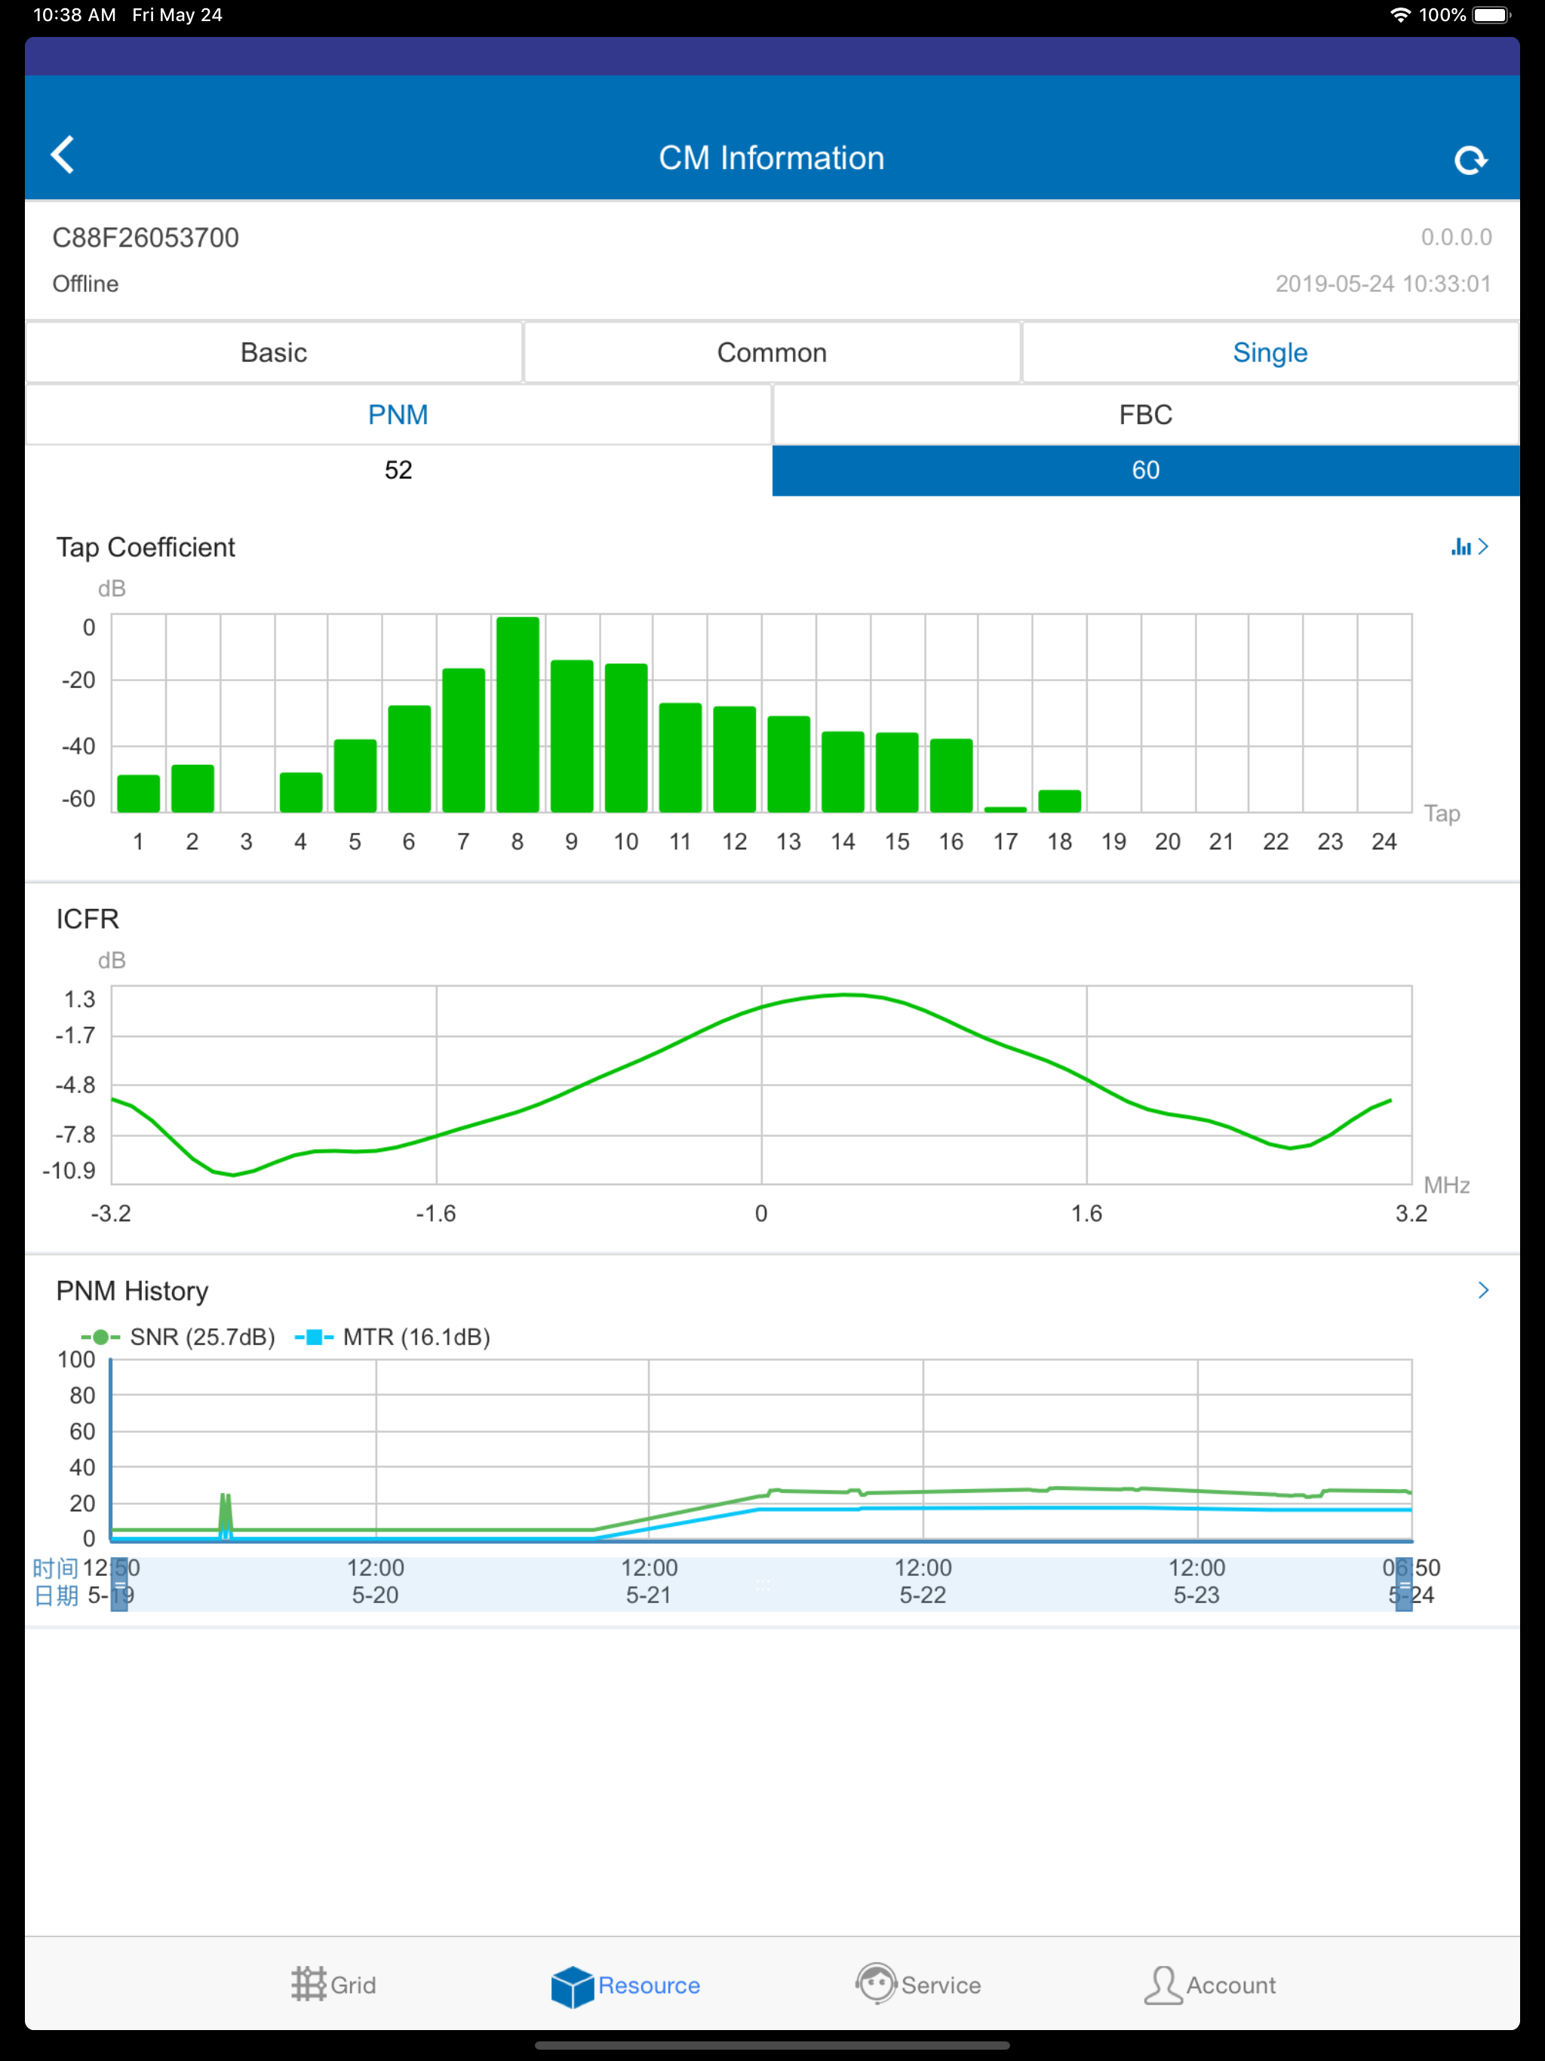Switch to the Basic tab
1545x2061 pixels.
coord(273,353)
